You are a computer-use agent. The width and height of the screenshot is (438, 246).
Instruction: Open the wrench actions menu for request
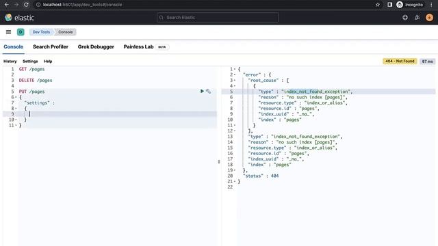pyautogui.click(x=208, y=91)
